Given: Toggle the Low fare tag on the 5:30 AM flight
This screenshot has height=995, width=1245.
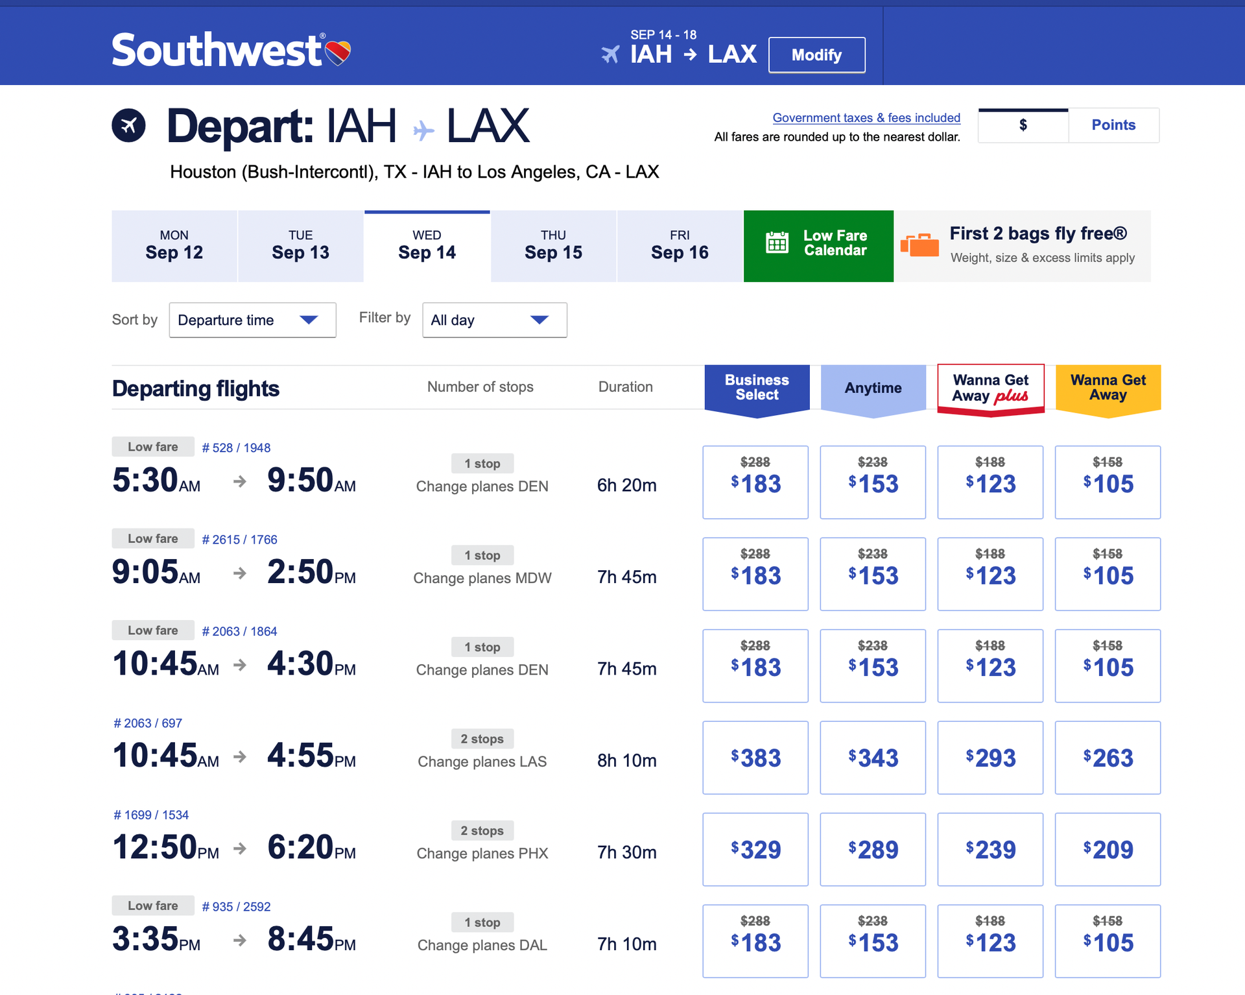Looking at the screenshot, I should (x=152, y=446).
